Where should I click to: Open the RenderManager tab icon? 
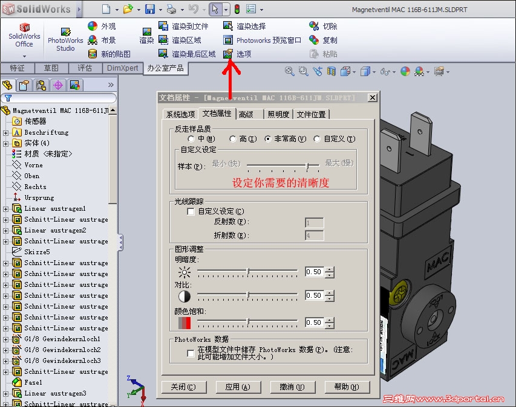coord(74,85)
